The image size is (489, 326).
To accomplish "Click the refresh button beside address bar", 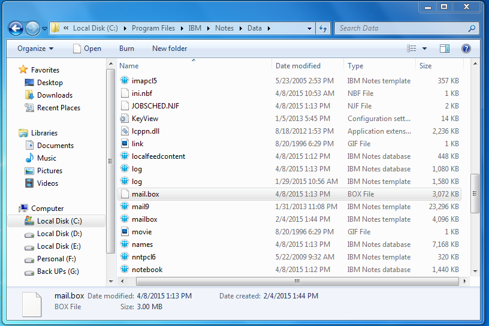I will [323, 28].
